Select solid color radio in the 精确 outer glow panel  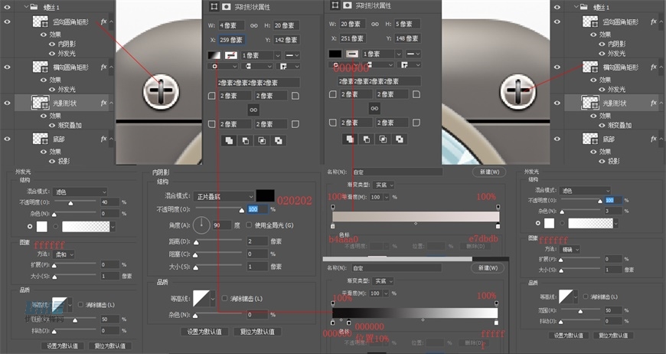click(x=538, y=223)
